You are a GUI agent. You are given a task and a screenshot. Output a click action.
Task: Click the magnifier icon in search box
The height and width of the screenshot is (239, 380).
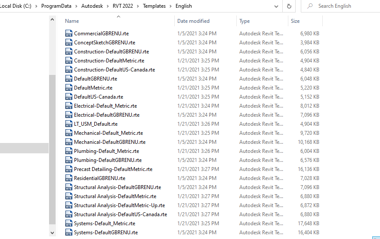(310, 6)
